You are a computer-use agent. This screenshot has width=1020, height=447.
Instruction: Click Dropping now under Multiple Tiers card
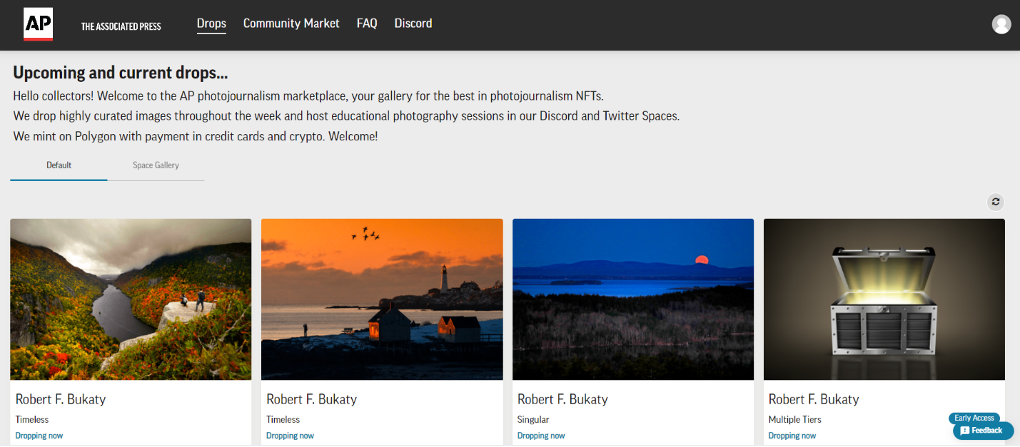pyautogui.click(x=792, y=436)
